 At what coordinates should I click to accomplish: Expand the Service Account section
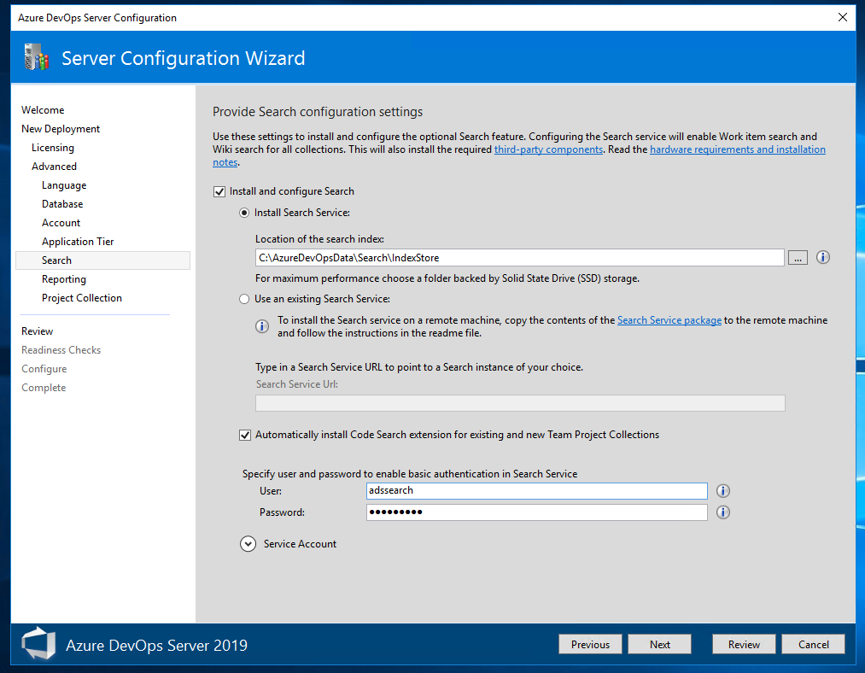[248, 544]
